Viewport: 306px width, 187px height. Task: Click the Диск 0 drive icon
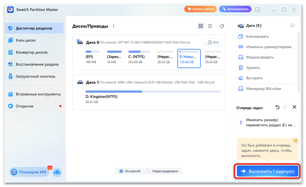click(x=80, y=42)
